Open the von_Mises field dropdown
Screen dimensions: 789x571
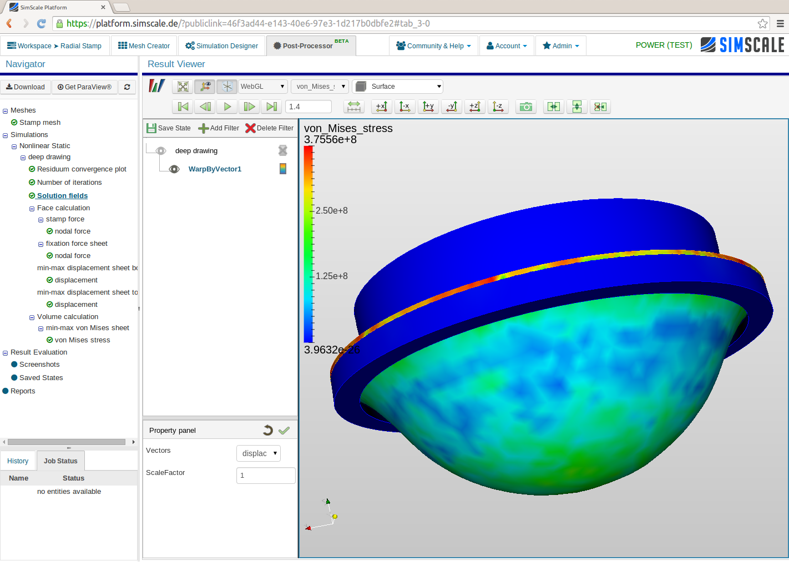tap(320, 87)
